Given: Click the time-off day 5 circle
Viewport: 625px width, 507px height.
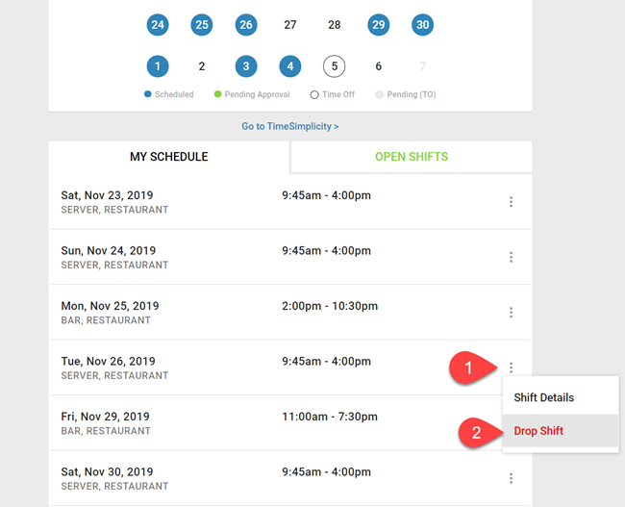Looking at the screenshot, I should tap(334, 66).
